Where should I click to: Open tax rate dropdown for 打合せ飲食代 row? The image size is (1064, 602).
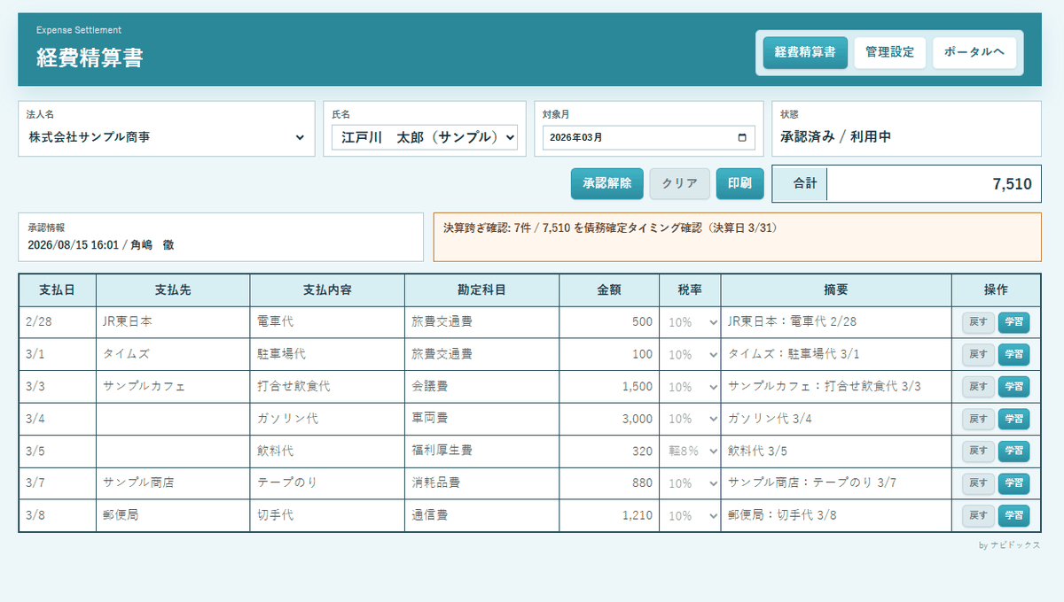pos(690,387)
